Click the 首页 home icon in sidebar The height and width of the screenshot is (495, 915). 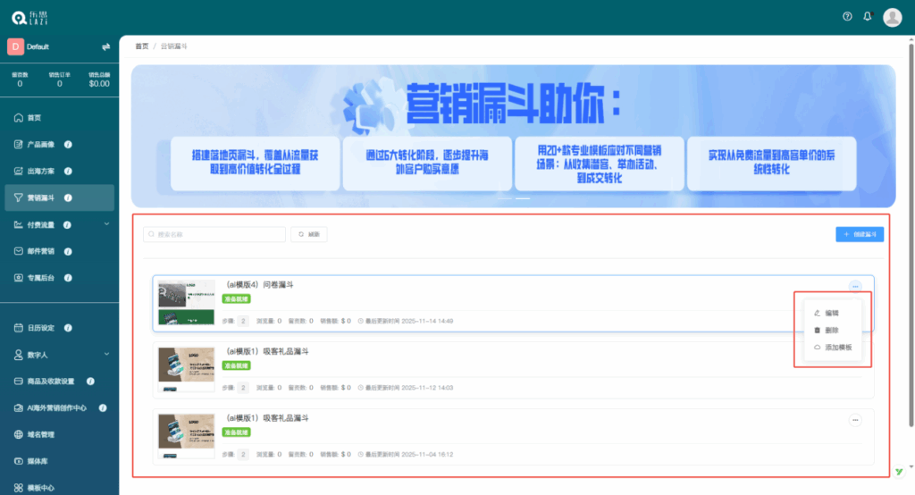[19, 118]
